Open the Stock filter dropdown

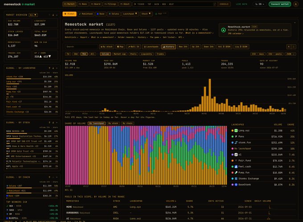(x=146, y=14)
